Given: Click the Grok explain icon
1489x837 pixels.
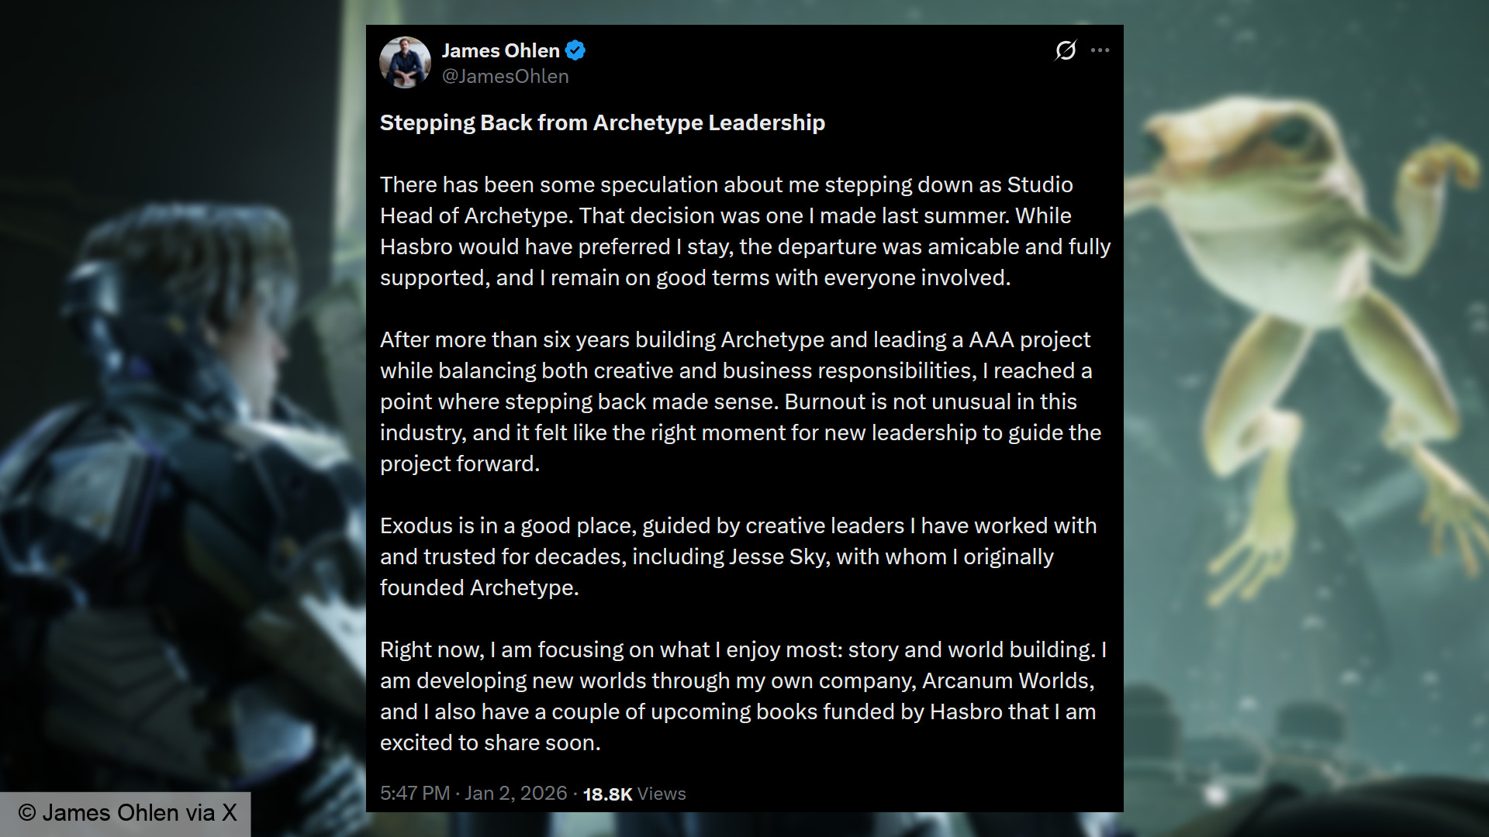Looking at the screenshot, I should (1066, 50).
